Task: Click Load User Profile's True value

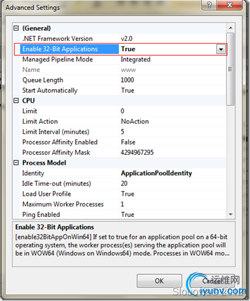Action: [x=127, y=194]
